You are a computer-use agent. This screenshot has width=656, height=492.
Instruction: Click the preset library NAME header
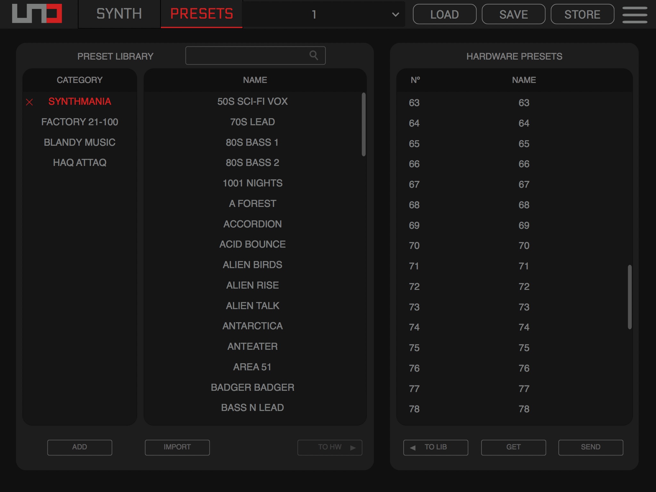point(255,80)
